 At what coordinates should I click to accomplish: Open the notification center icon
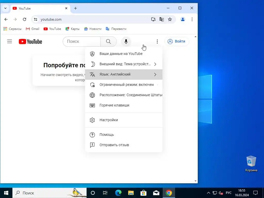coord(255,193)
